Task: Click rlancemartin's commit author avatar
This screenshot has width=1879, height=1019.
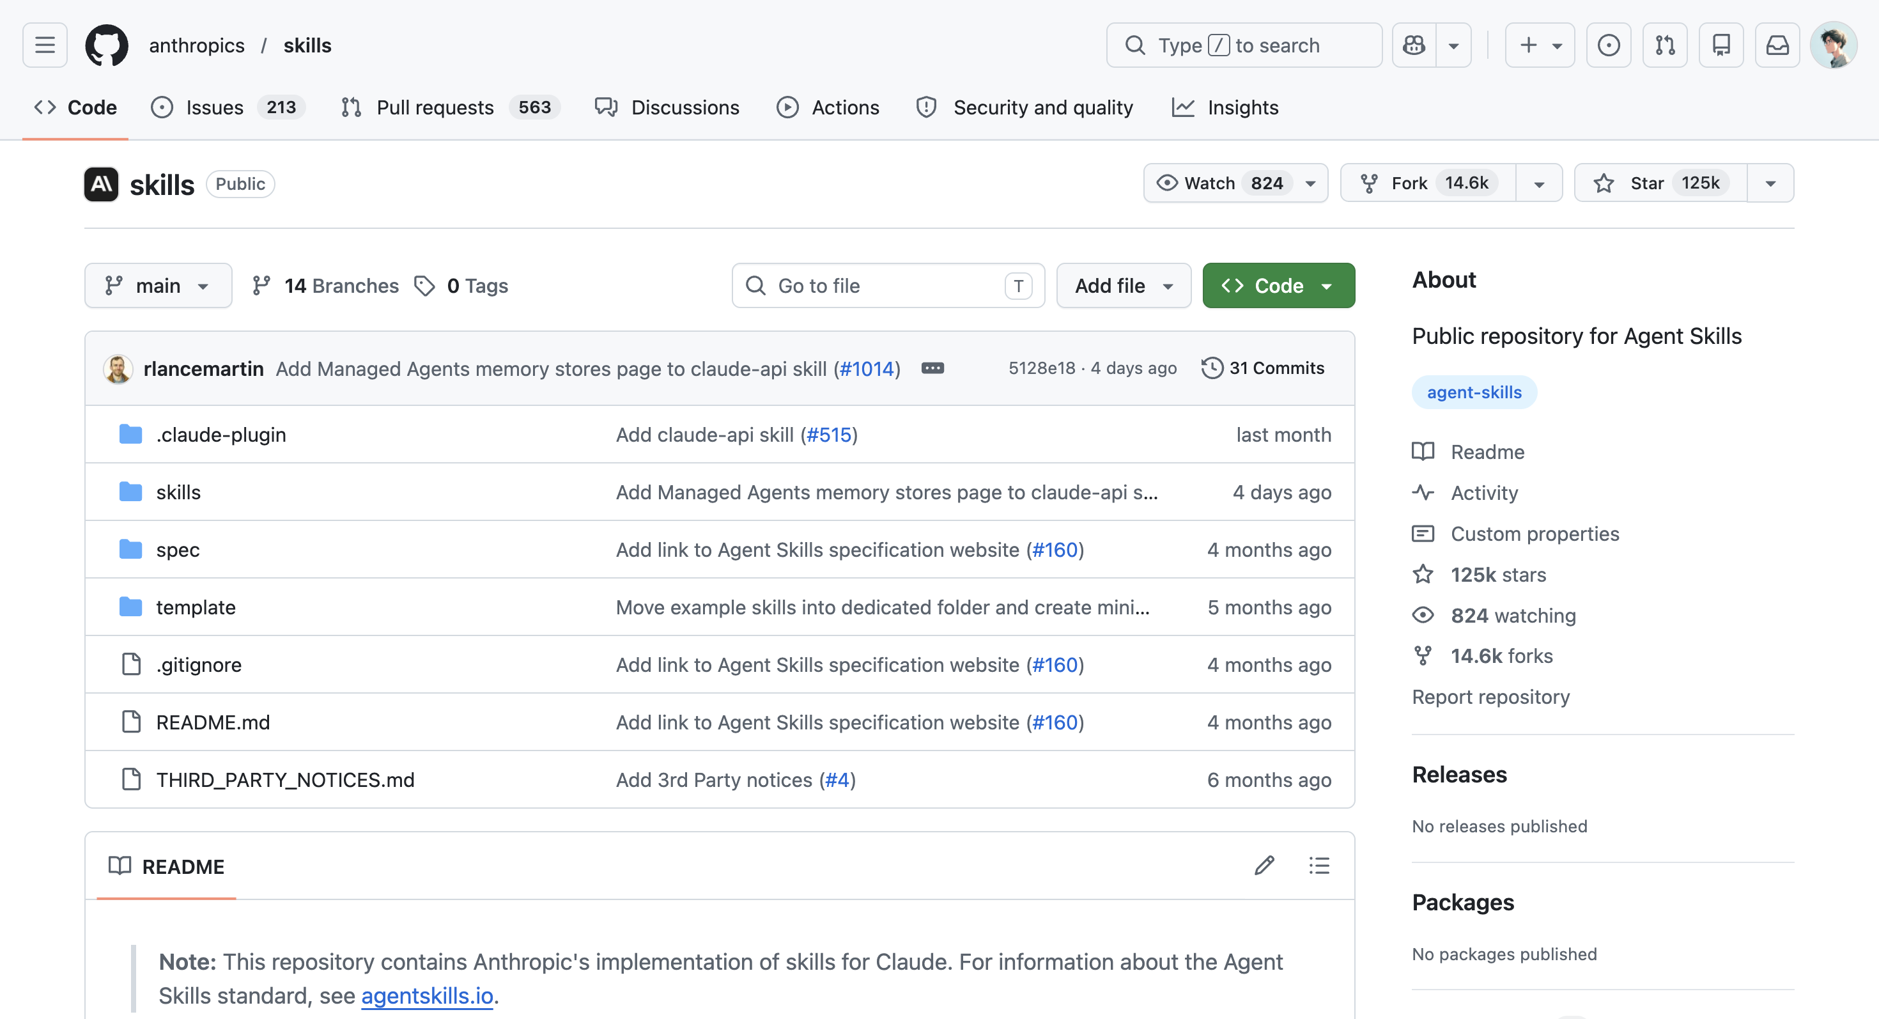Action: pos(118,368)
